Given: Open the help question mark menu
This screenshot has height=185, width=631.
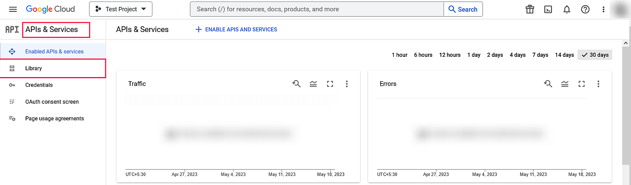Looking at the screenshot, I should pyautogui.click(x=585, y=9).
